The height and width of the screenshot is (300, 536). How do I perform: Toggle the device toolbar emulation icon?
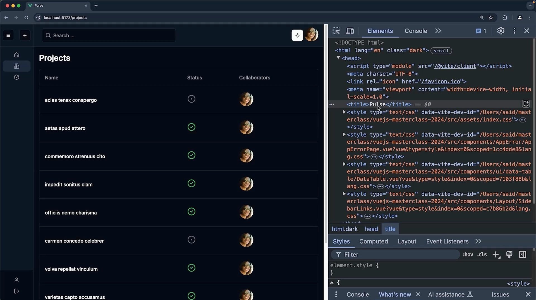click(x=350, y=31)
